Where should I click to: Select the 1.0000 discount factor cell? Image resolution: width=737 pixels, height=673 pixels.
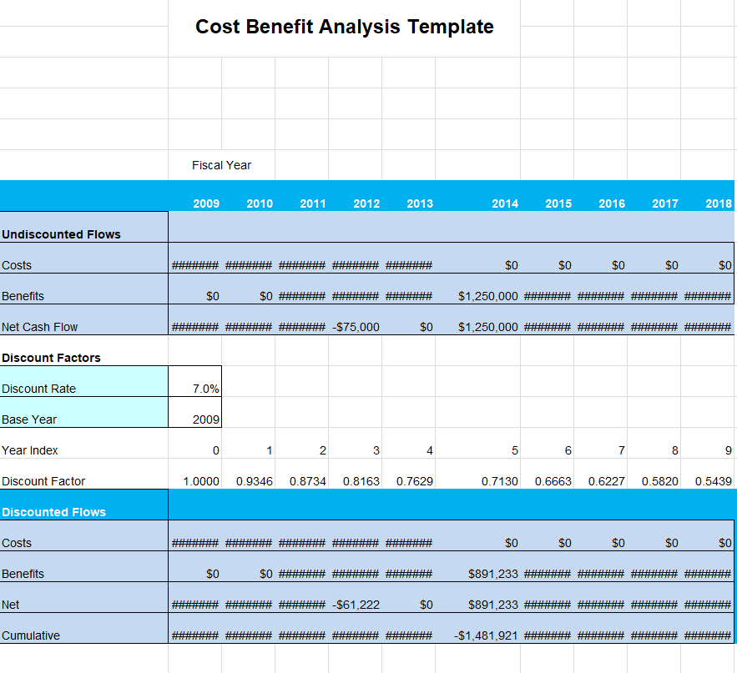click(202, 481)
